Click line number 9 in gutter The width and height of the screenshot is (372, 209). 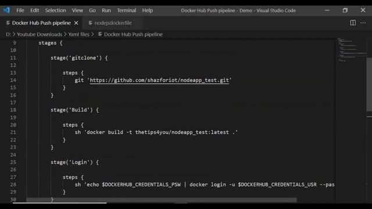pos(15,43)
